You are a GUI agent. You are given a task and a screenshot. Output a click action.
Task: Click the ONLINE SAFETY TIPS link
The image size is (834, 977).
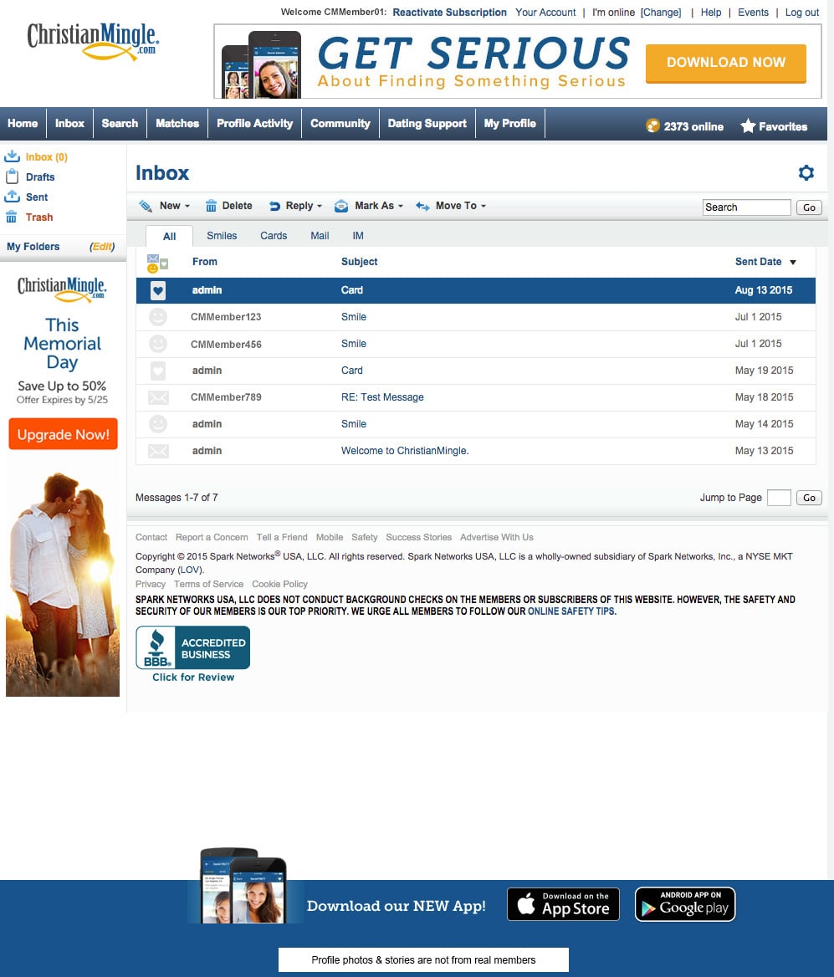[571, 611]
